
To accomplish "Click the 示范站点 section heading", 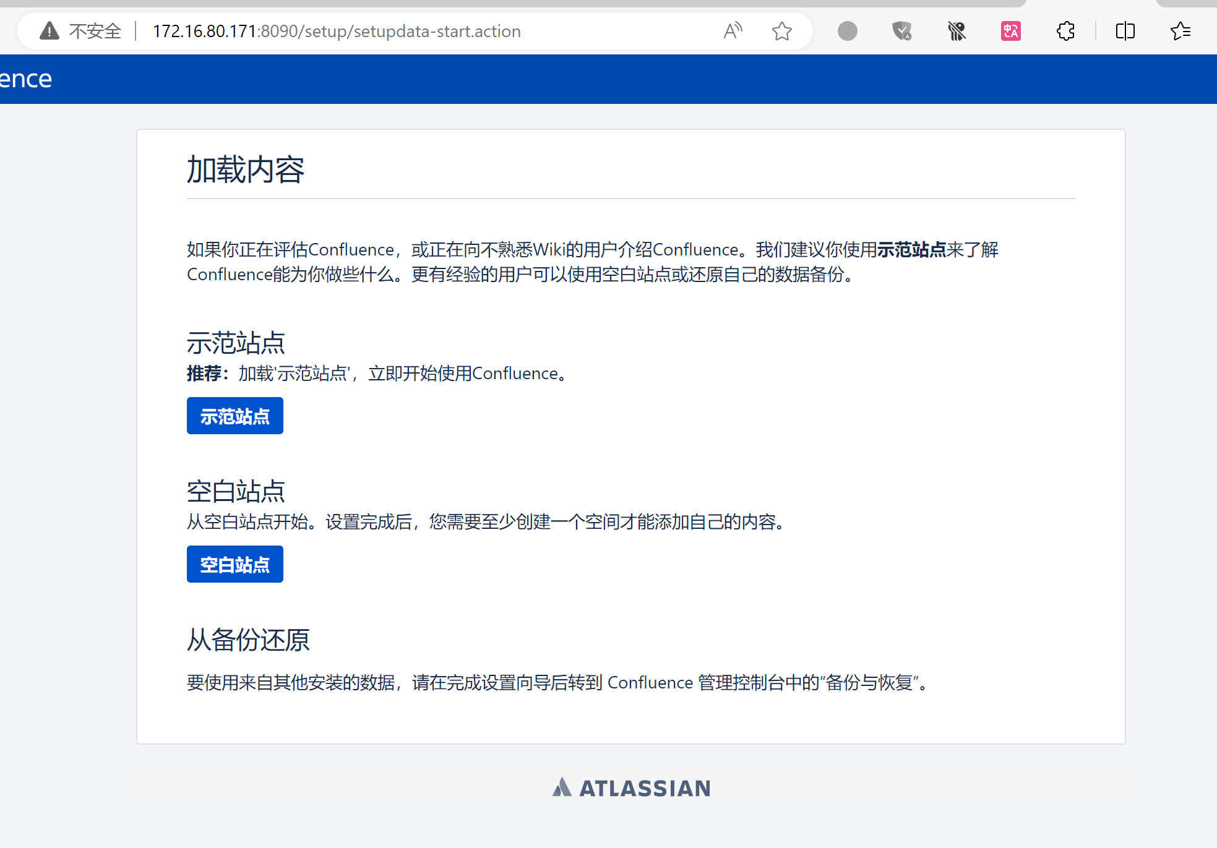I will pos(236,343).
